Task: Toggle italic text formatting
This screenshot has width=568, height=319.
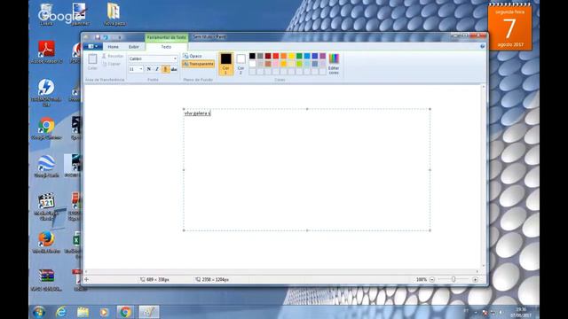Action: (x=157, y=69)
